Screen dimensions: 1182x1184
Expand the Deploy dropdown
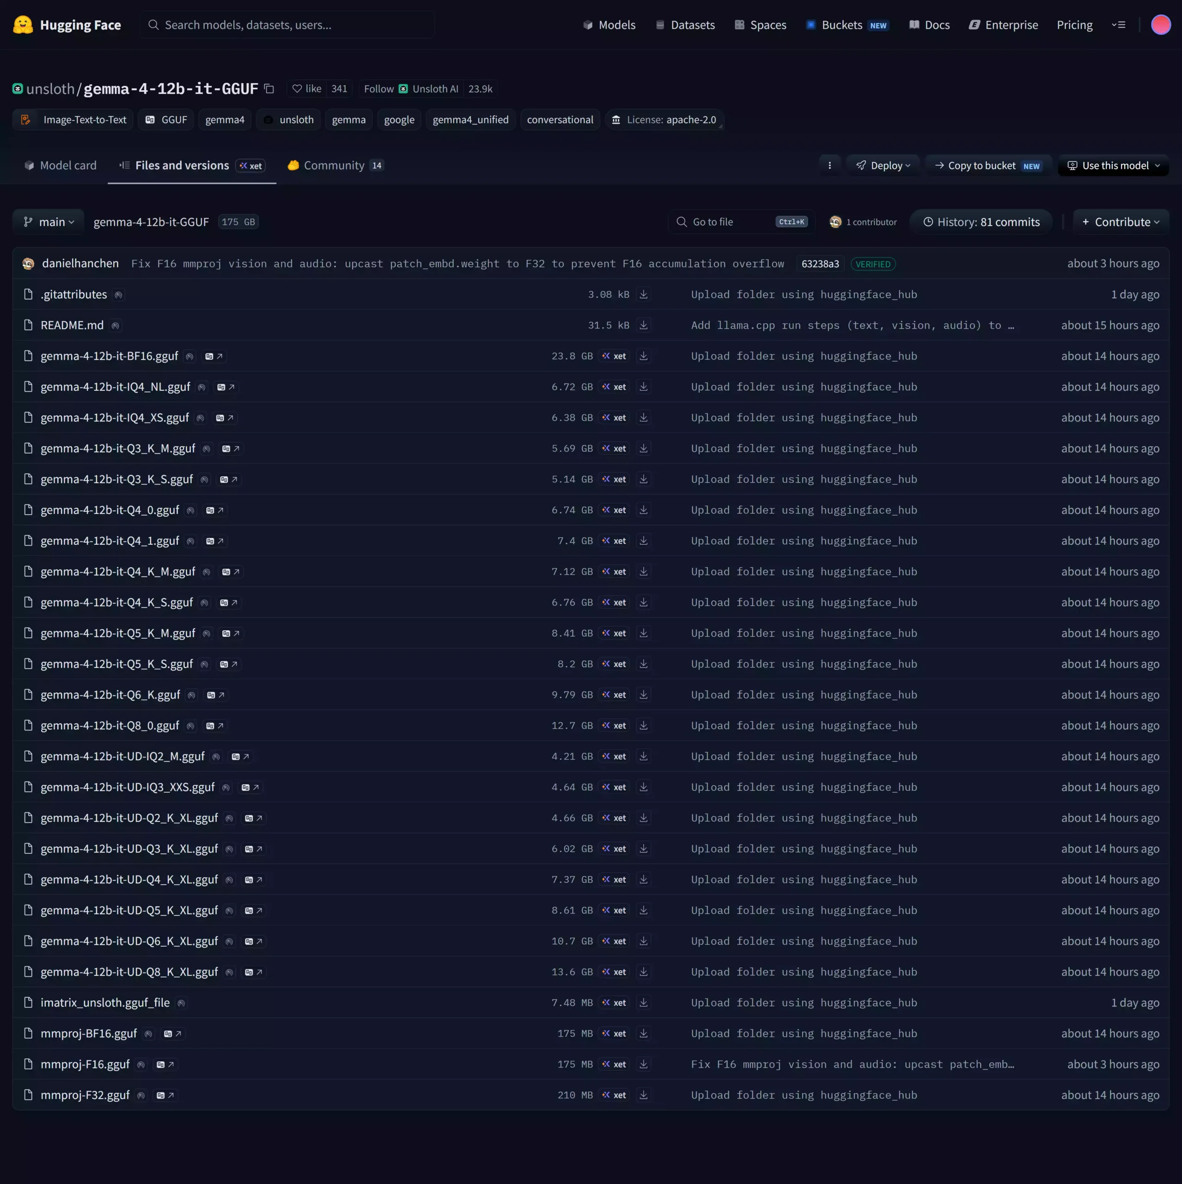pyautogui.click(x=883, y=166)
